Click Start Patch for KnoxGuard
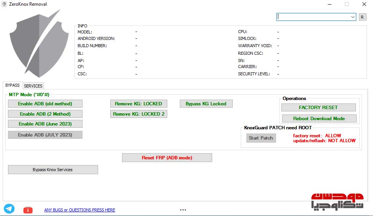Image resolution: width=373 pixels, height=216 pixels. point(261,138)
